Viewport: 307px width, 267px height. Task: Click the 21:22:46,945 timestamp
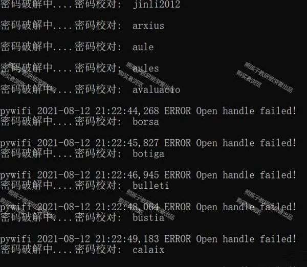pyautogui.click(x=127, y=175)
